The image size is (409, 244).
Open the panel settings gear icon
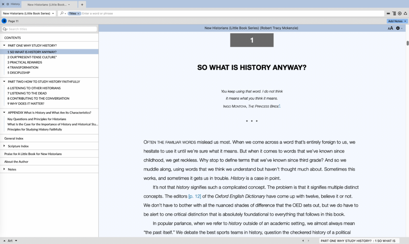coord(398,28)
